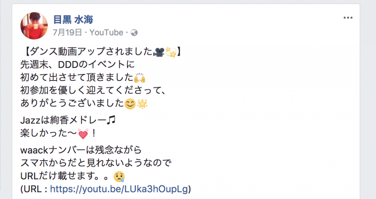Open the three-dot post options menu
376x199 pixels.
coord(348,18)
